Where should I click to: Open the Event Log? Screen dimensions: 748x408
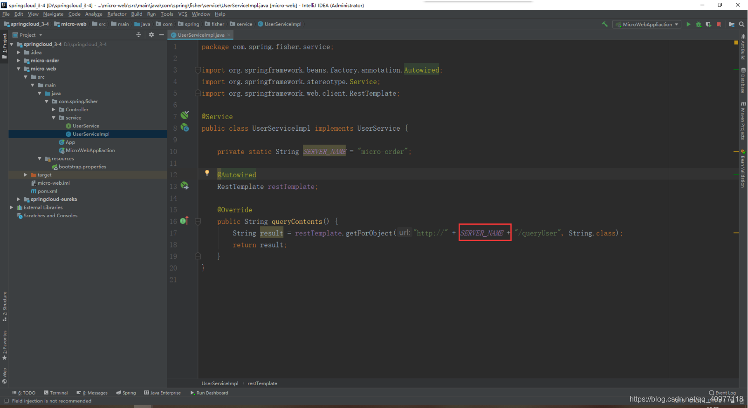pyautogui.click(x=722, y=393)
